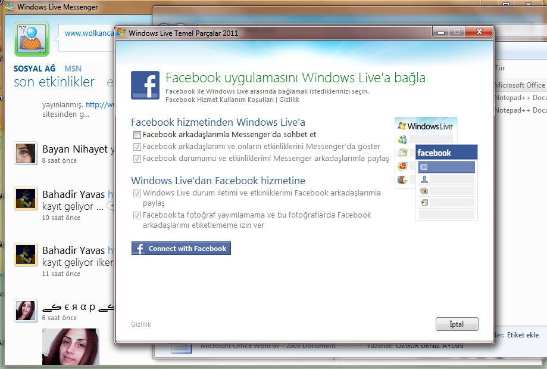Click the Etiket ekle field
Viewport: 547px width, 369px height.
pos(523,335)
